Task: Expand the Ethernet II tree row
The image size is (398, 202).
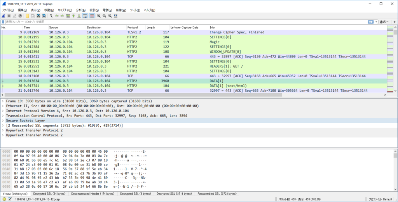Action: (x=3, y=106)
